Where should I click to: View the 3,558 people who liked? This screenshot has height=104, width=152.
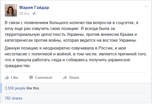15,88
